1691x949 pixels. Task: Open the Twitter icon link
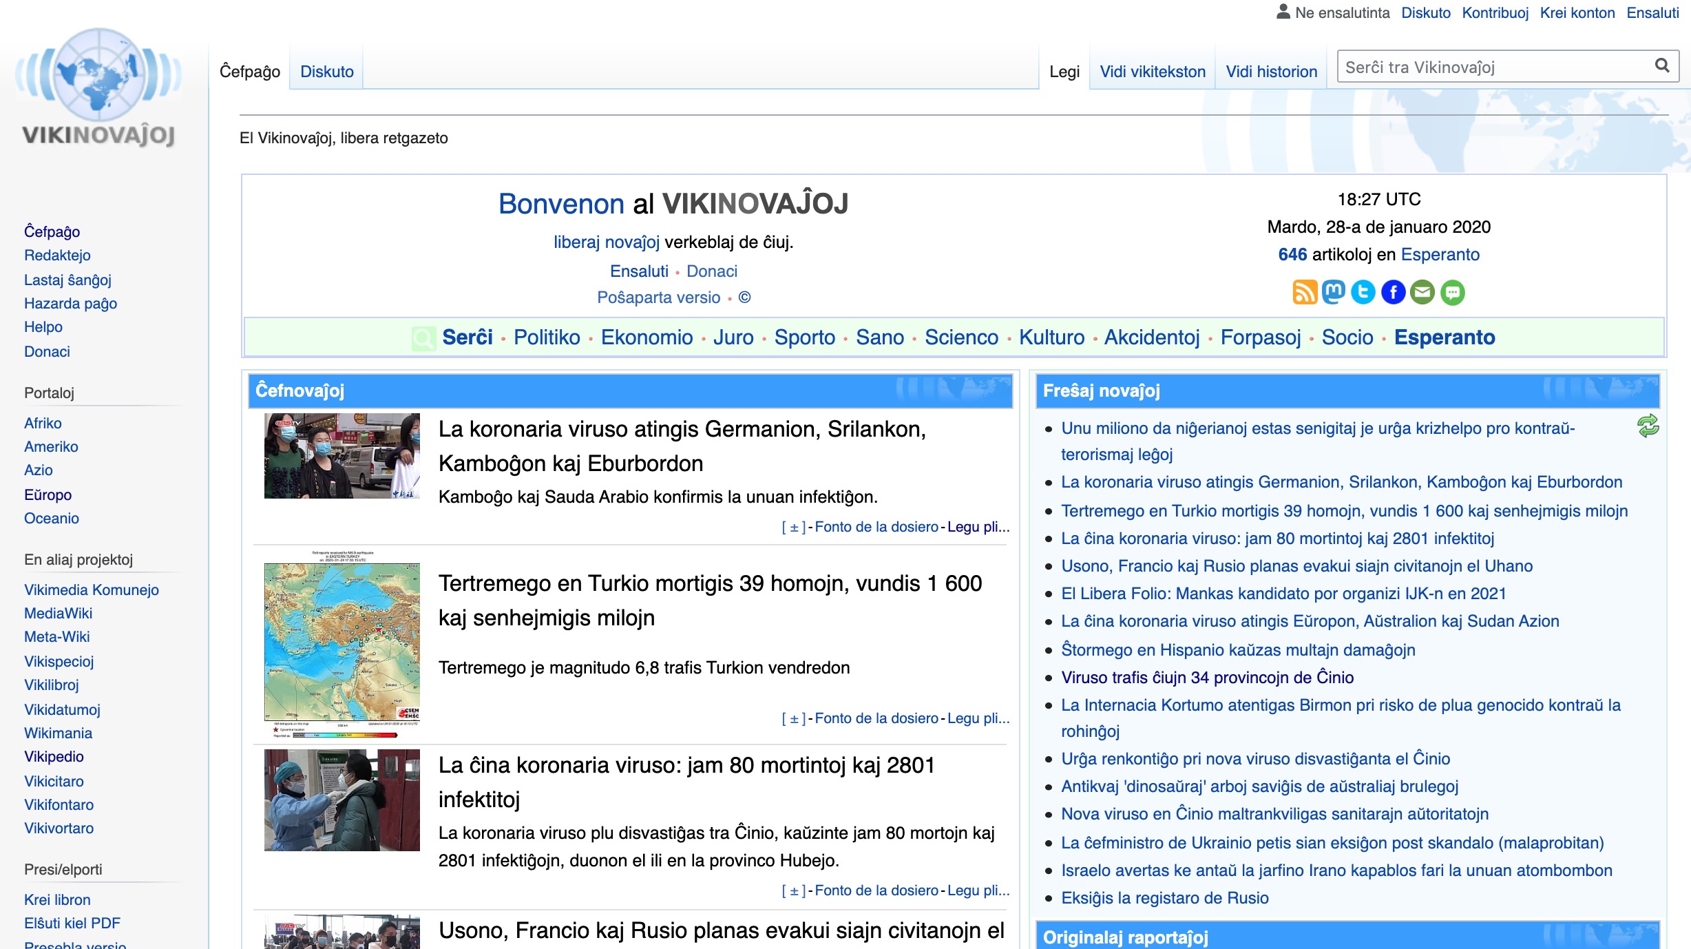1363,293
